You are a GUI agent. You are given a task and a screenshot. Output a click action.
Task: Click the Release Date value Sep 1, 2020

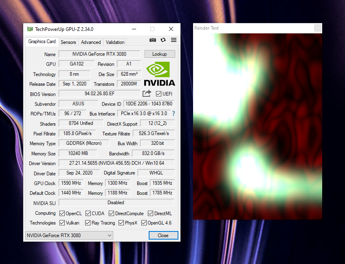pos(75,84)
